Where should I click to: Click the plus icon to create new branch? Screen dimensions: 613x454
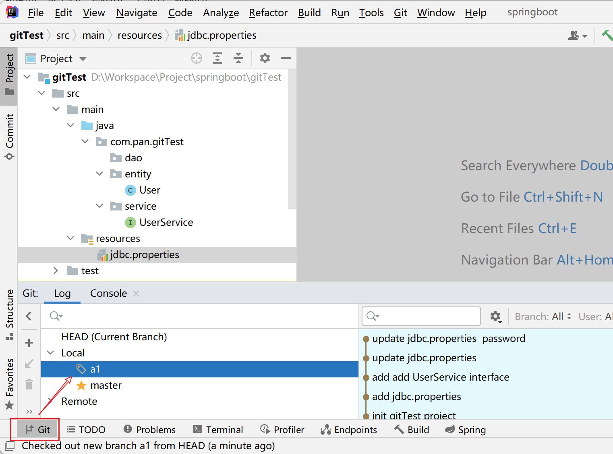[29, 343]
